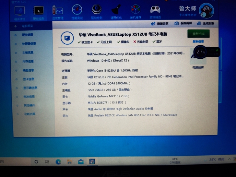Open 处理器信息 sidebar item
Screen dimensions: 236x177
(29, 44)
